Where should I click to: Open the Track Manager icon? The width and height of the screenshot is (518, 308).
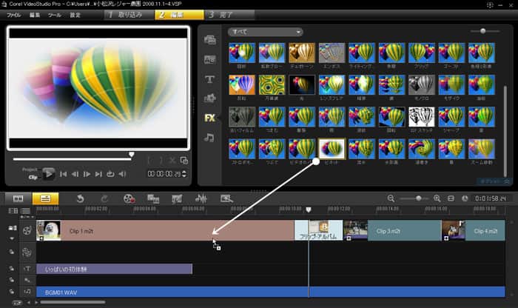25,210
